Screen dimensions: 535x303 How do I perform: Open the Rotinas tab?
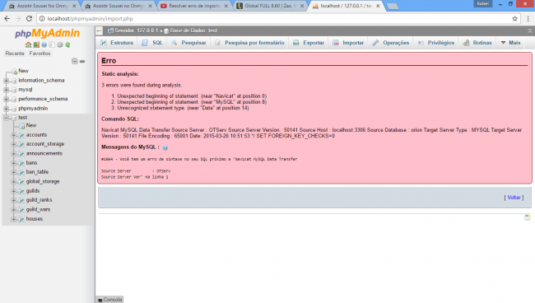(x=477, y=43)
